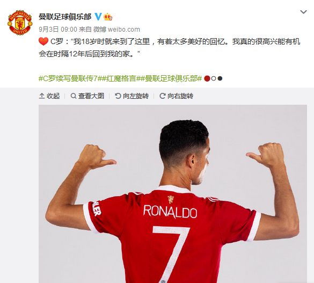This screenshot has height=283, width=314.
Task: Click the black circle emoji
Action: pos(220,78)
